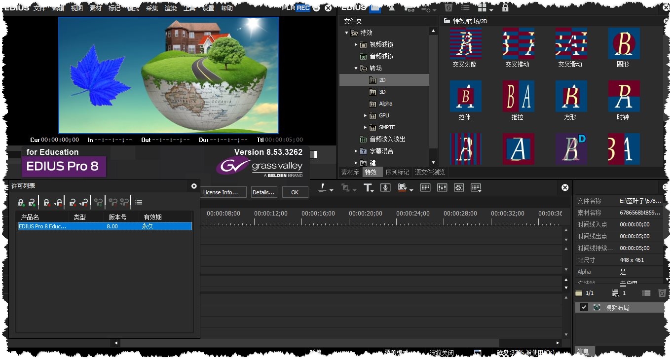
Task: Expand the SMPTE transitions folder
Action: click(366, 127)
